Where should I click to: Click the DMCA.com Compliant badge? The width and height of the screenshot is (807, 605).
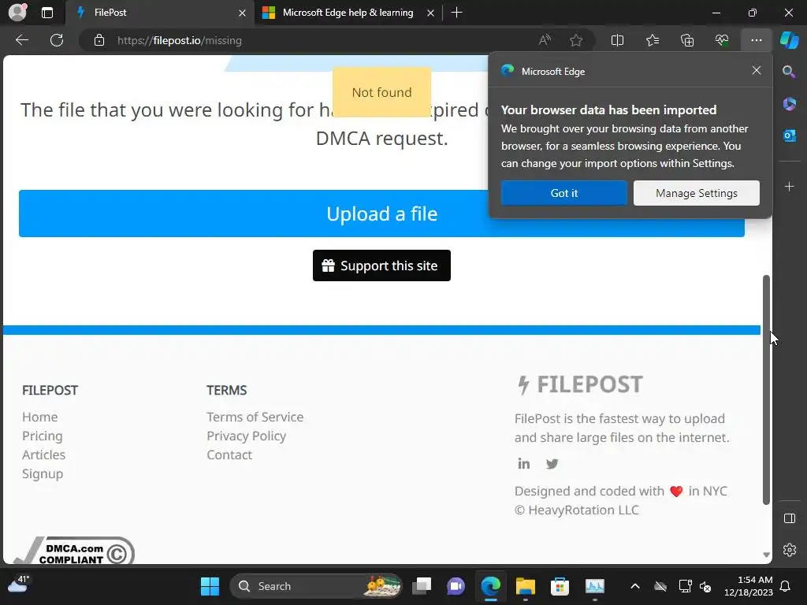pyautogui.click(x=73, y=551)
